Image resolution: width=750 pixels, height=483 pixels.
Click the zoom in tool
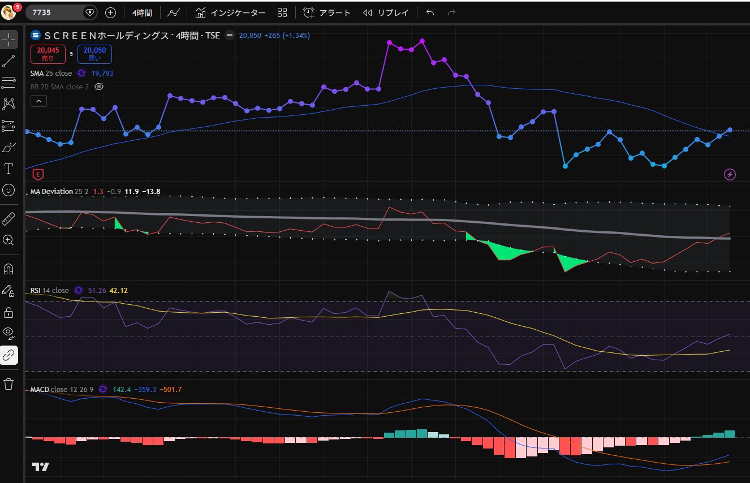[8, 240]
